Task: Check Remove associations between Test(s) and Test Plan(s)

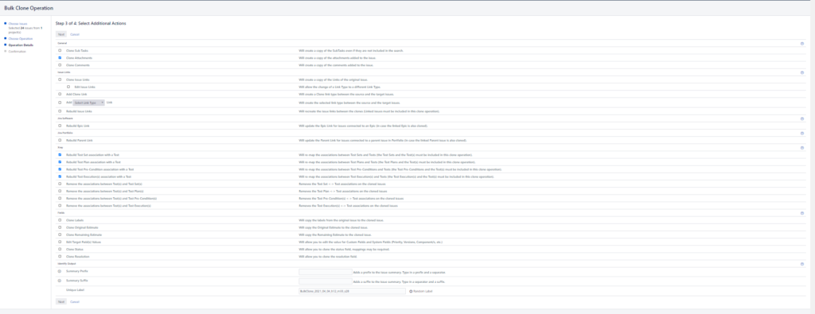Action: click(x=60, y=191)
